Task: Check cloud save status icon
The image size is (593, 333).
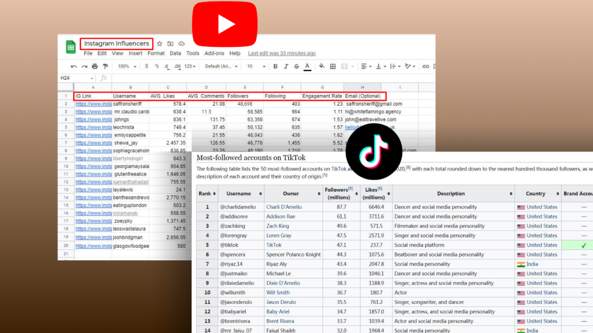Action: (182, 44)
